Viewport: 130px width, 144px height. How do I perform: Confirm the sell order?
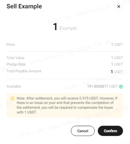tap(110, 131)
